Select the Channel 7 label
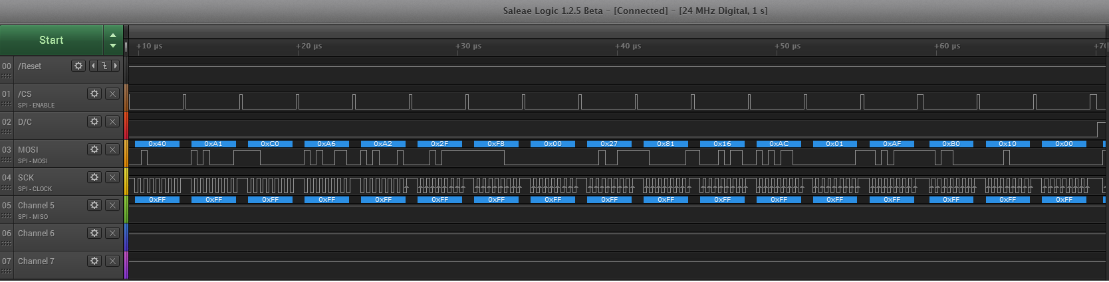1109x282 pixels. 36,261
